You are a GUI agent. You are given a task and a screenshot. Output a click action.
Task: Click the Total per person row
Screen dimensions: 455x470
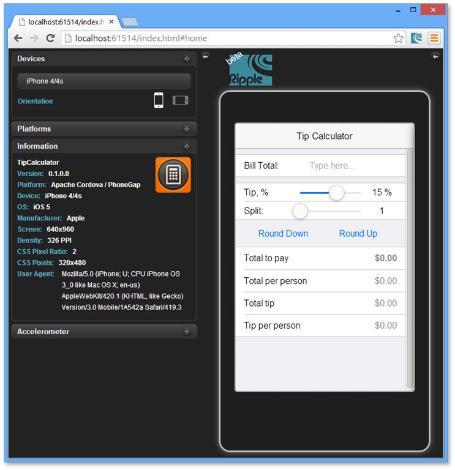[x=321, y=281]
